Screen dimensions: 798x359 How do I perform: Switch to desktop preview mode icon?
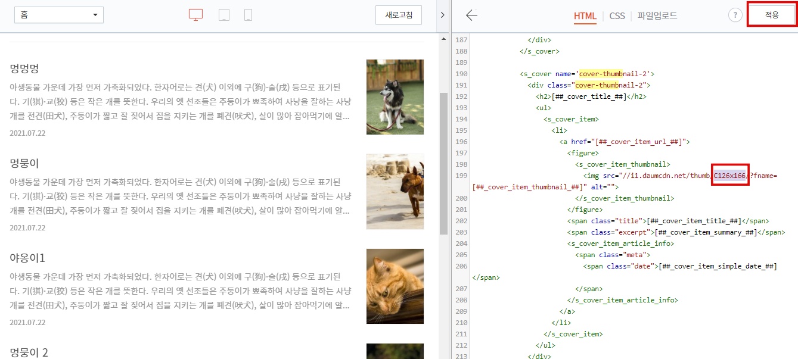coord(195,15)
